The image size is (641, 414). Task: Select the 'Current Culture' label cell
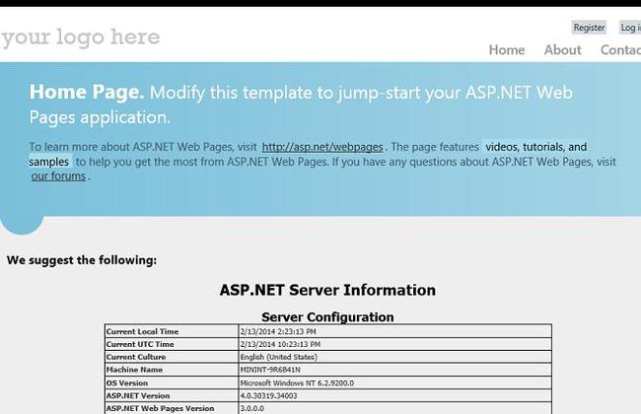[x=172, y=357]
